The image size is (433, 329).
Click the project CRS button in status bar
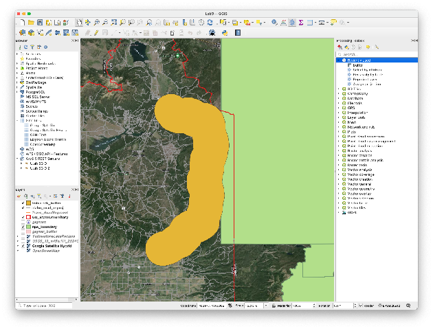(389, 306)
